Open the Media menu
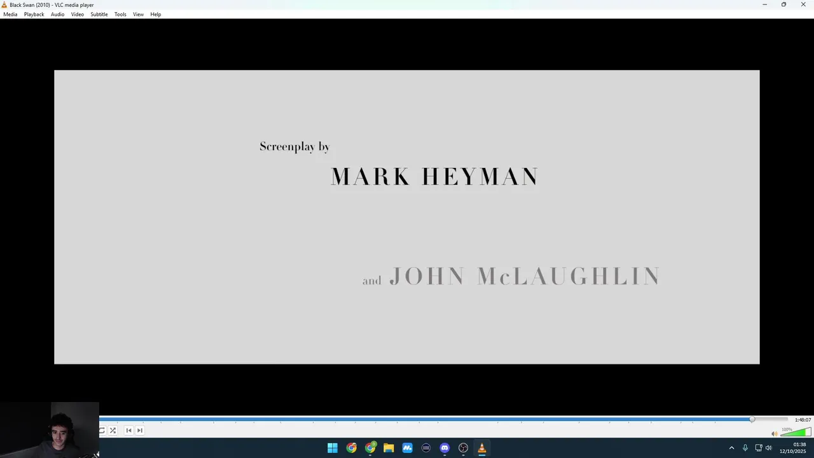 tap(10, 14)
